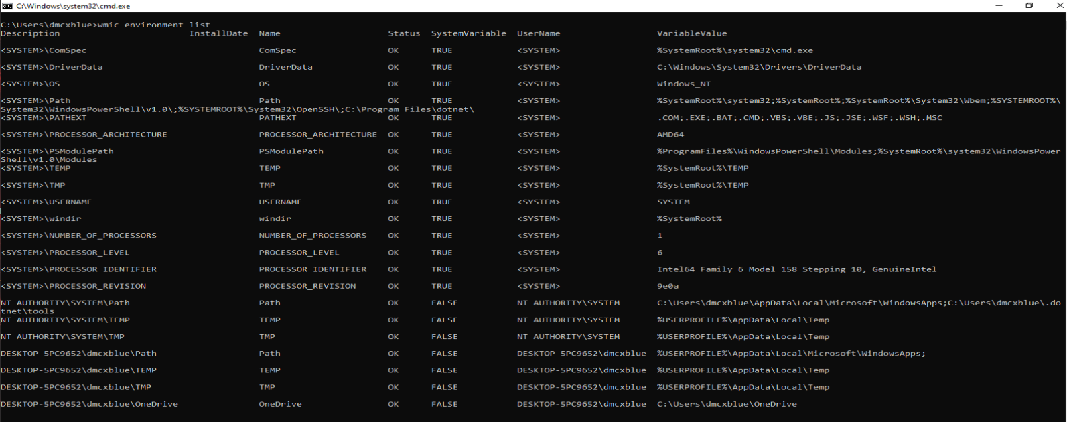
Task: Click the AMD64 processor architecture value
Action: pos(670,135)
